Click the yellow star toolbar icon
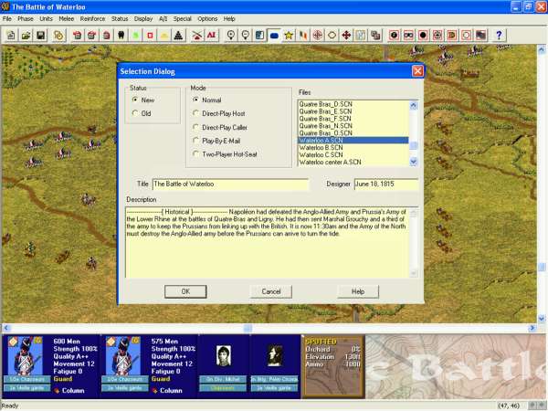Viewport: 548px width, 411px height. tap(288, 35)
